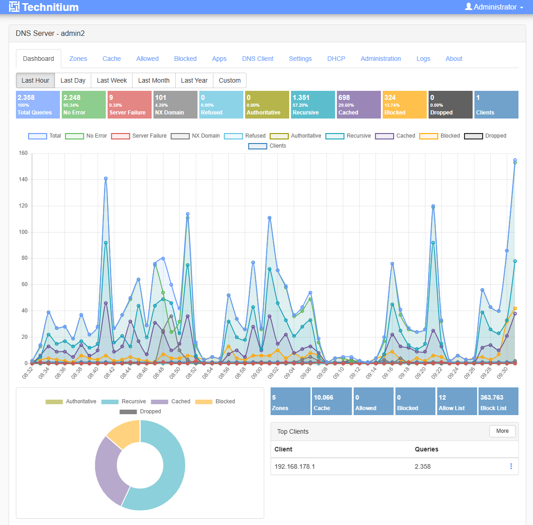Show Last Month statistics

[x=153, y=80]
